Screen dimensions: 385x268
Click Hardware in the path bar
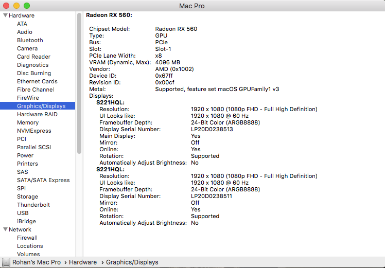coord(83,262)
